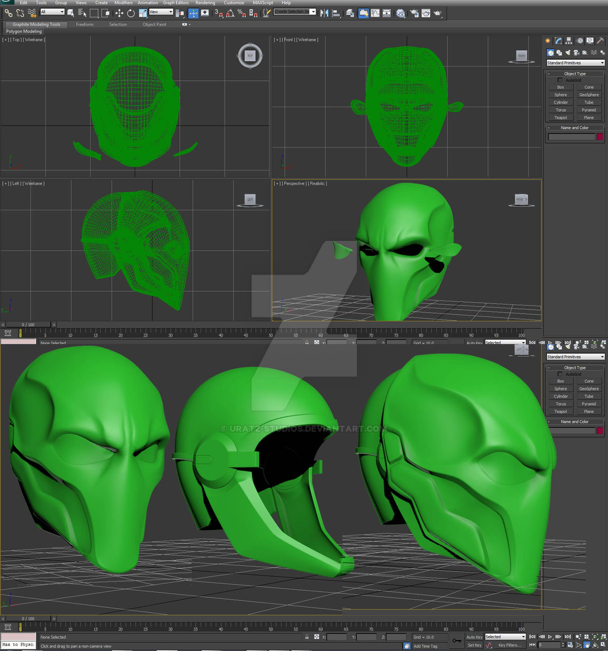Open the Rendering menu
The width and height of the screenshot is (608, 651).
pos(205,3)
